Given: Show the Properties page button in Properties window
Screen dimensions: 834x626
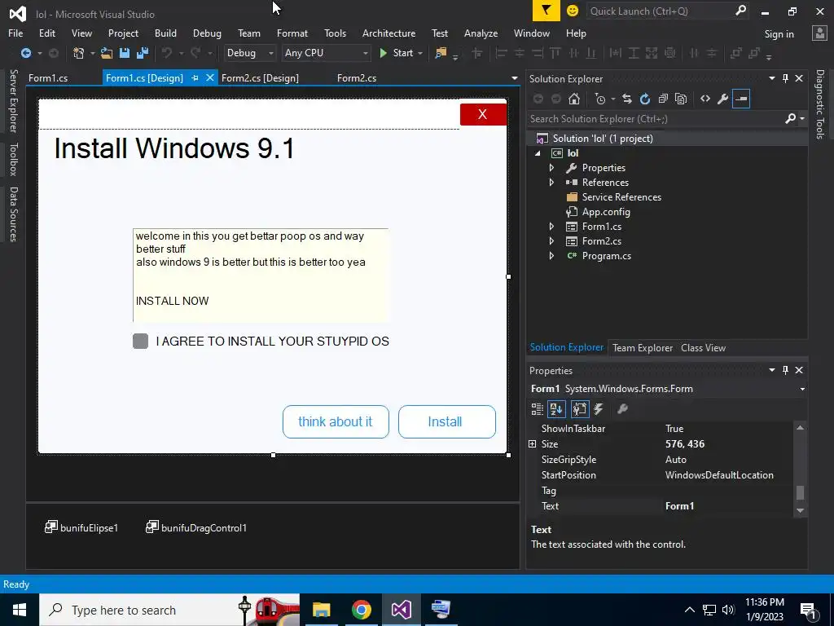Looking at the screenshot, I should (579, 409).
